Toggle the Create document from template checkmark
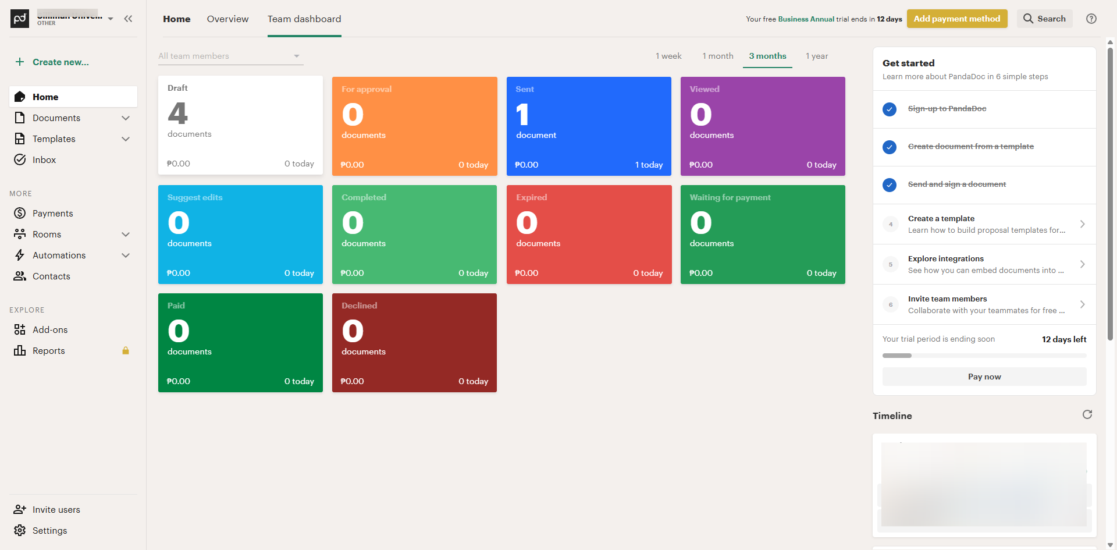Viewport: 1117px width, 550px height. click(x=890, y=147)
